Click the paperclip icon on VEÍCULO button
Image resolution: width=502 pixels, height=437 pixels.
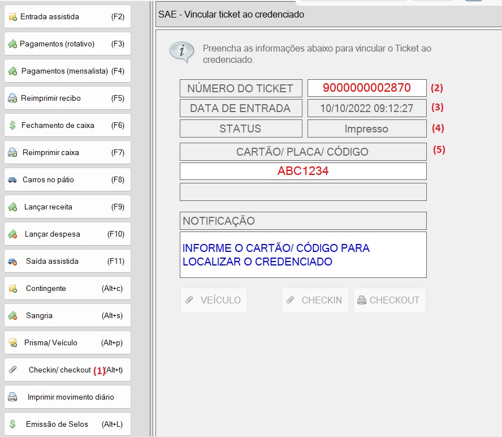click(x=189, y=300)
